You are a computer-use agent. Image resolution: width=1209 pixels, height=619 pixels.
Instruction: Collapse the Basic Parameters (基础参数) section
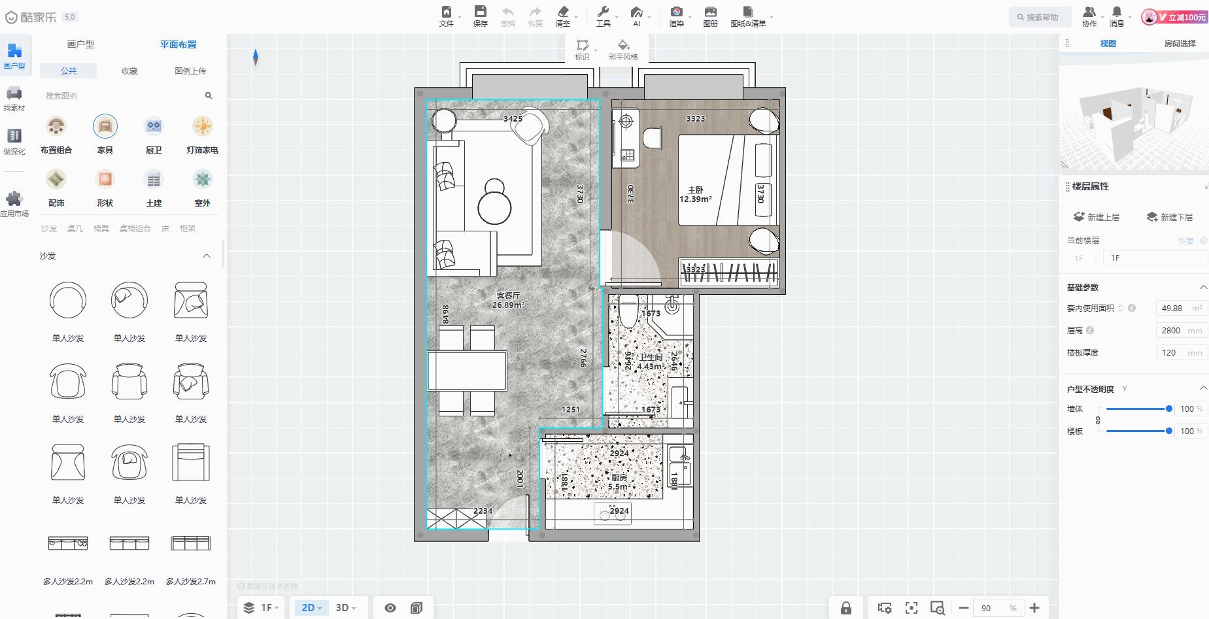pos(1202,288)
